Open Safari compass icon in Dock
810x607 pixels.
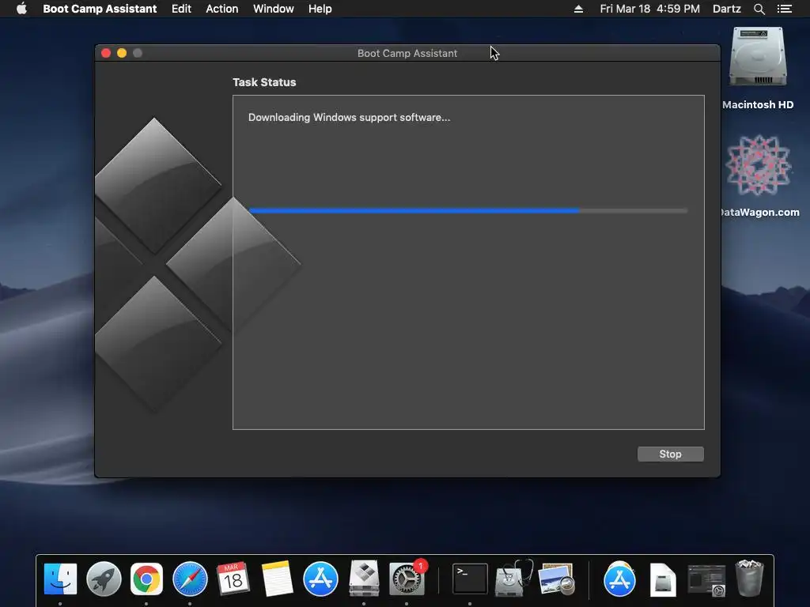pyautogui.click(x=190, y=579)
